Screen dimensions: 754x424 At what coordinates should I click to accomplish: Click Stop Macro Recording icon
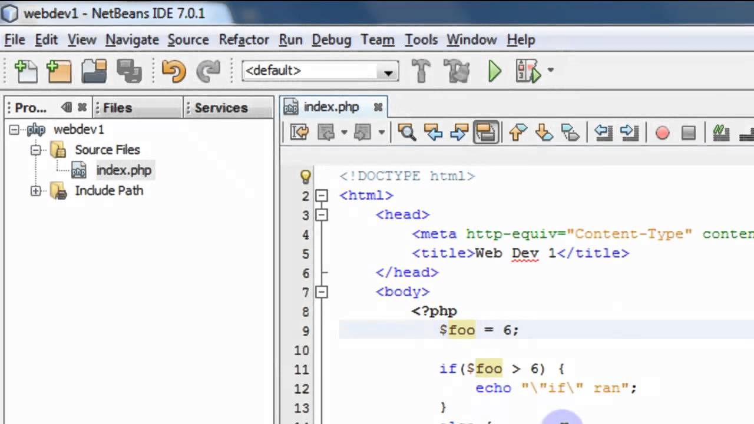pyautogui.click(x=689, y=133)
